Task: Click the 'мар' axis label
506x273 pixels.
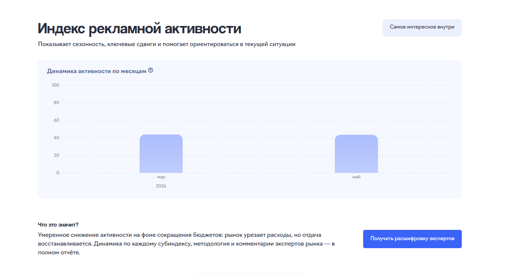Action: 161,177
